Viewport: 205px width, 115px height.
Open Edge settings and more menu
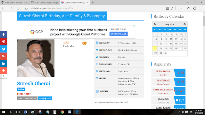tap(201, 8)
